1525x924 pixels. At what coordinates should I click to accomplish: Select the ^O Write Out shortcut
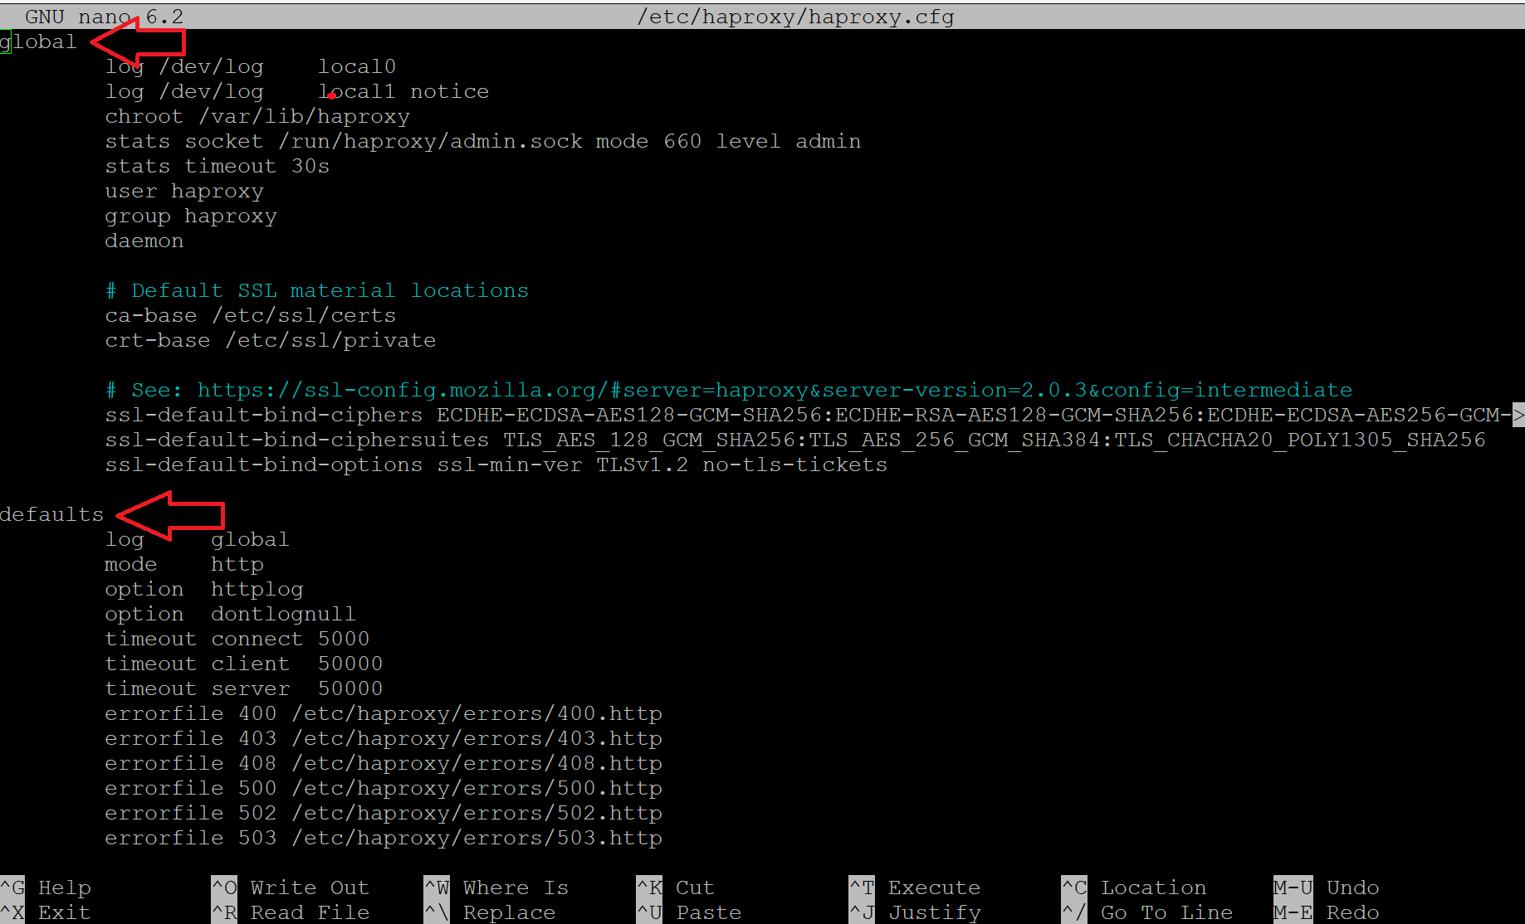[x=291, y=888]
